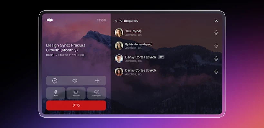
Task: Click the speaker volume icon
Action: point(75,81)
